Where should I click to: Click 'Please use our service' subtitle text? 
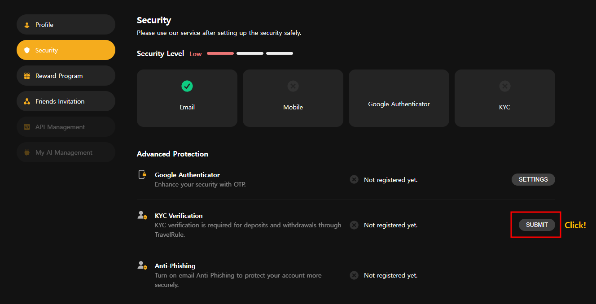219,33
